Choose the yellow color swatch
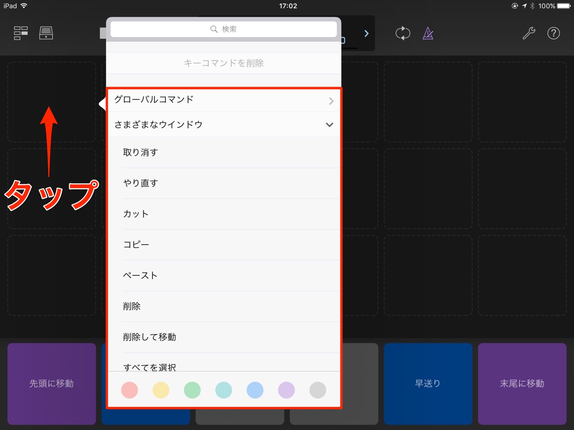574x430 pixels. (161, 390)
